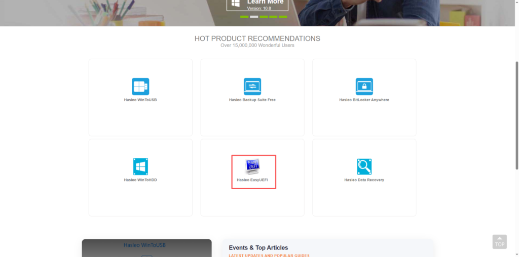Jump to the last banner slide indicator
This screenshot has width=519, height=257.
(x=283, y=17)
